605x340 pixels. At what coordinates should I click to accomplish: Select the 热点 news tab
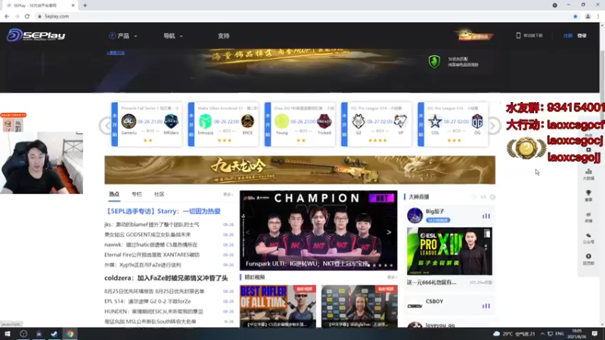click(114, 194)
